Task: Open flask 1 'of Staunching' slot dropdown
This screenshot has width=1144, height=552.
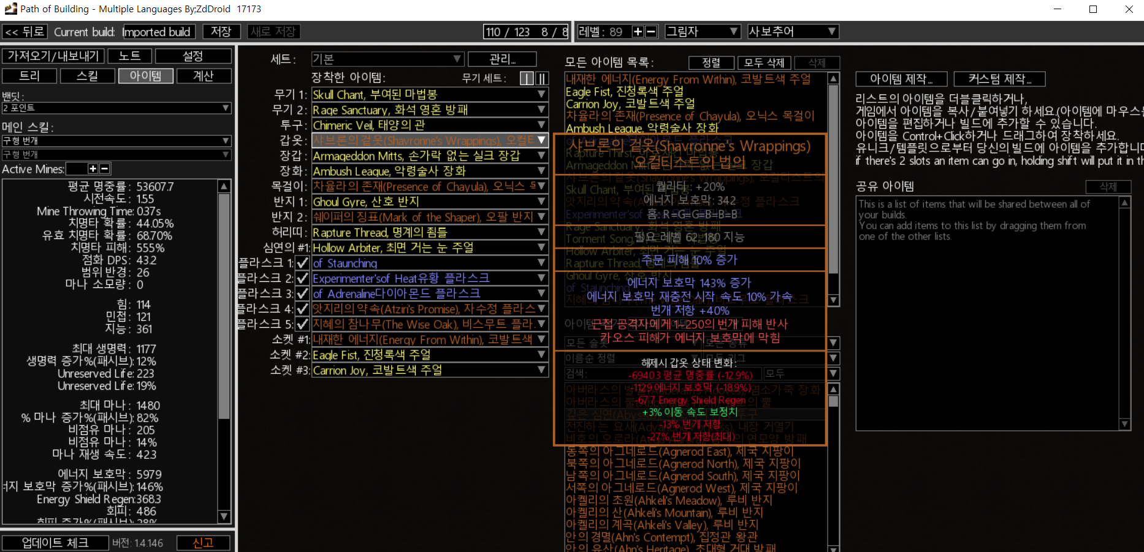Action: coord(430,263)
